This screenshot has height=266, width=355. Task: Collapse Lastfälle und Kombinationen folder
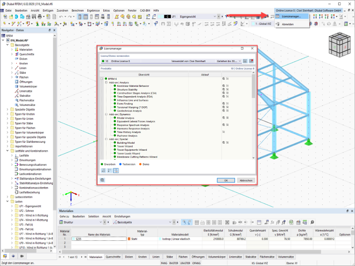7,151
